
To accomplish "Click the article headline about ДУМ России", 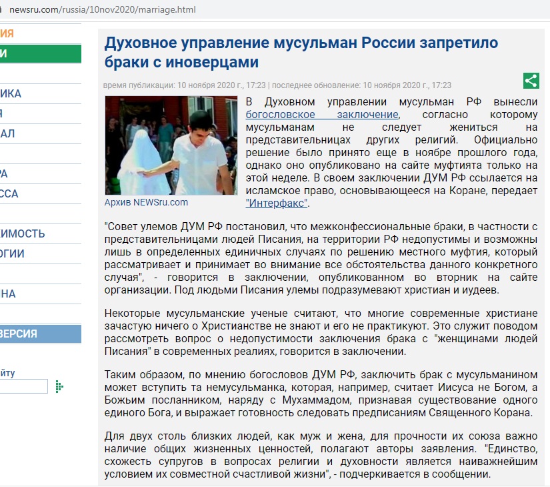I will 301,52.
